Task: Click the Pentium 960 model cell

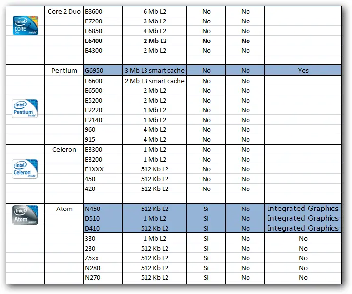Action: click(103, 129)
